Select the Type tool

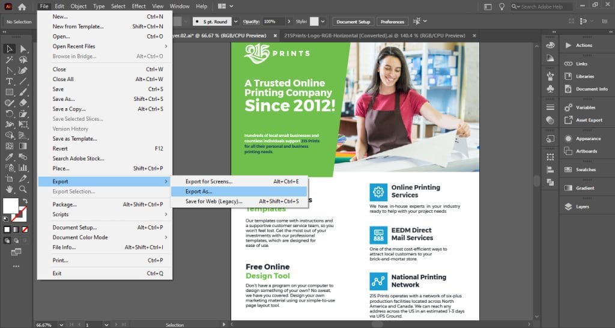click(x=10, y=81)
